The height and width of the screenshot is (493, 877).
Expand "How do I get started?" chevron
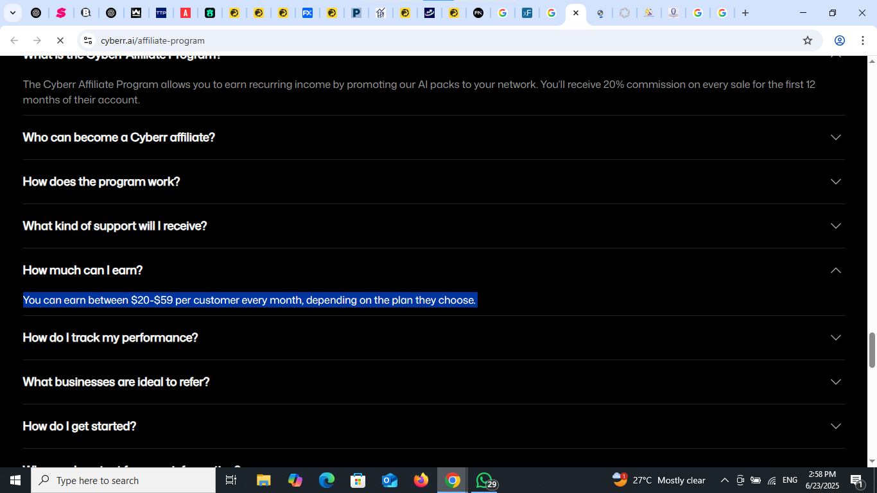(x=835, y=426)
